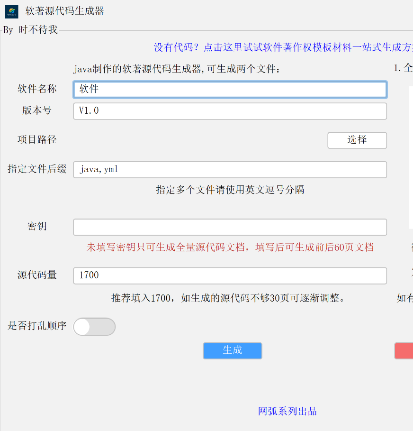Click the red button at the right edge
Image resolution: width=413 pixels, height=431 pixels.
(x=406, y=351)
